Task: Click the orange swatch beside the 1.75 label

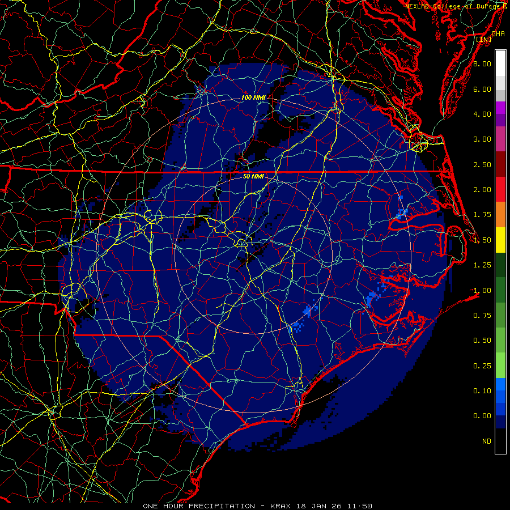Action: 500,214
